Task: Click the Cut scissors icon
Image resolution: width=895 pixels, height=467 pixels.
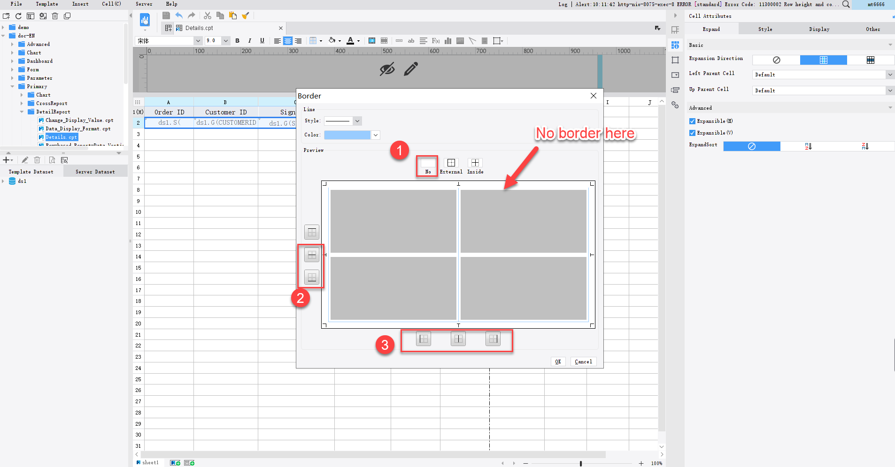Action: point(207,15)
